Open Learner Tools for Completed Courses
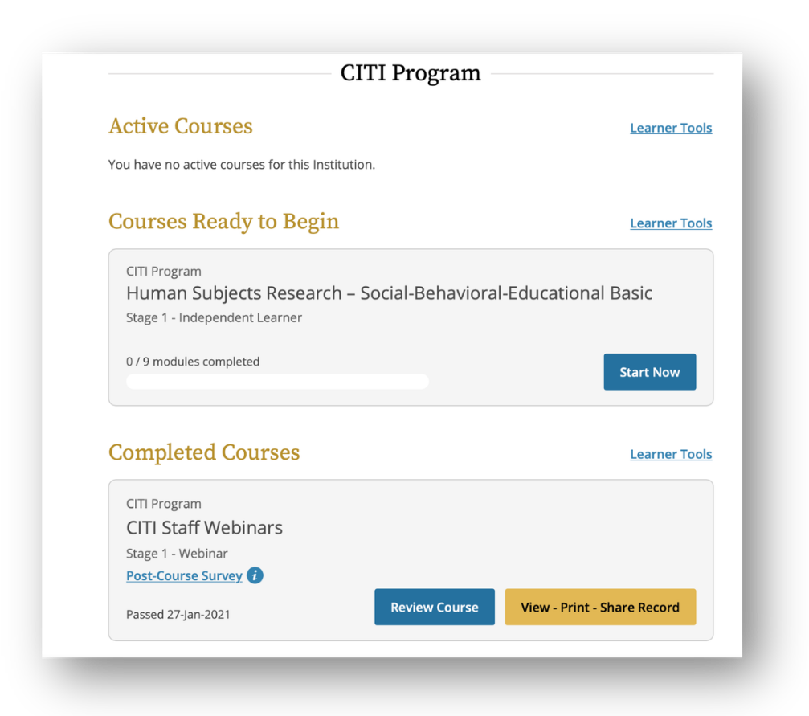 click(671, 454)
